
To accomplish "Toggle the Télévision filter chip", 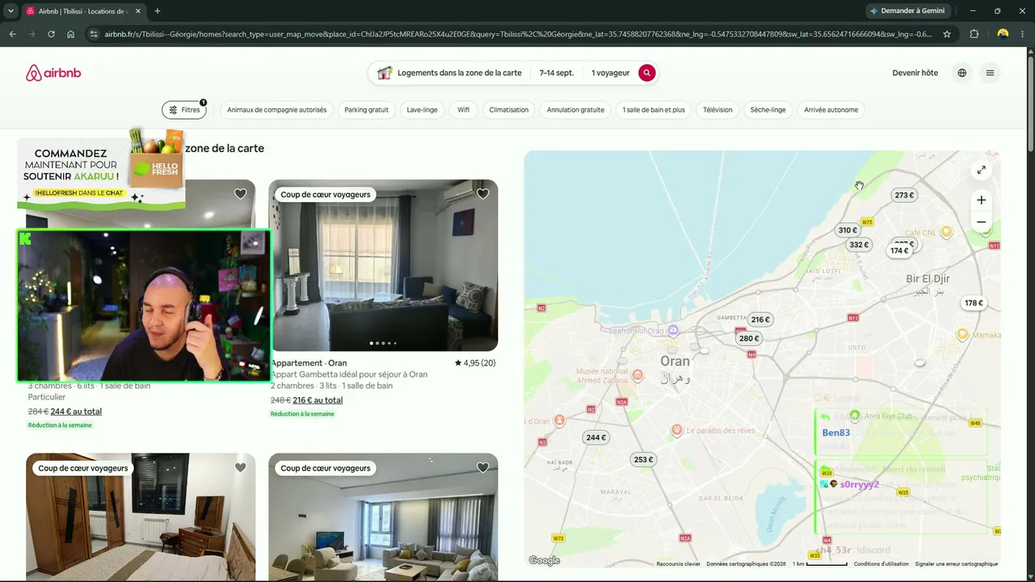I will coord(717,110).
